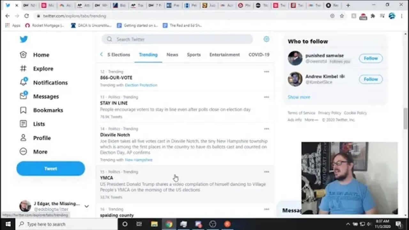Screen dimensions: 409x230
Task: Open the 866-OUR-VOTE trend
Action: tap(116, 78)
